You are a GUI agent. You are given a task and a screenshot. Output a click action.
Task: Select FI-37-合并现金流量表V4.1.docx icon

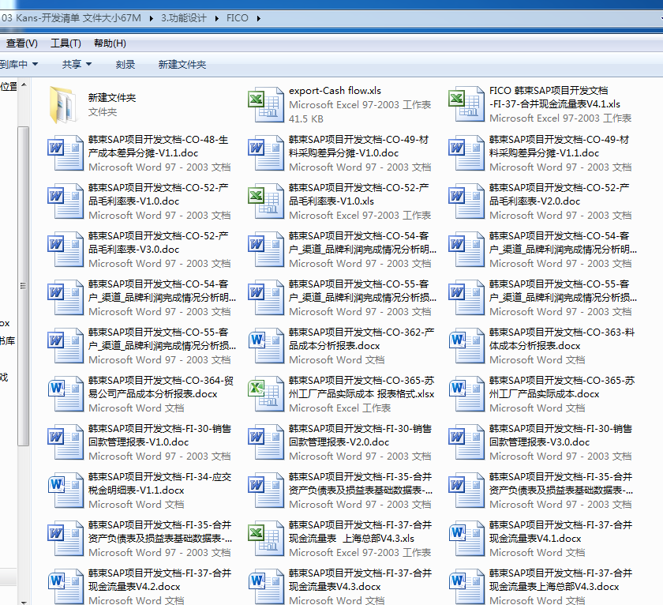pos(466,539)
